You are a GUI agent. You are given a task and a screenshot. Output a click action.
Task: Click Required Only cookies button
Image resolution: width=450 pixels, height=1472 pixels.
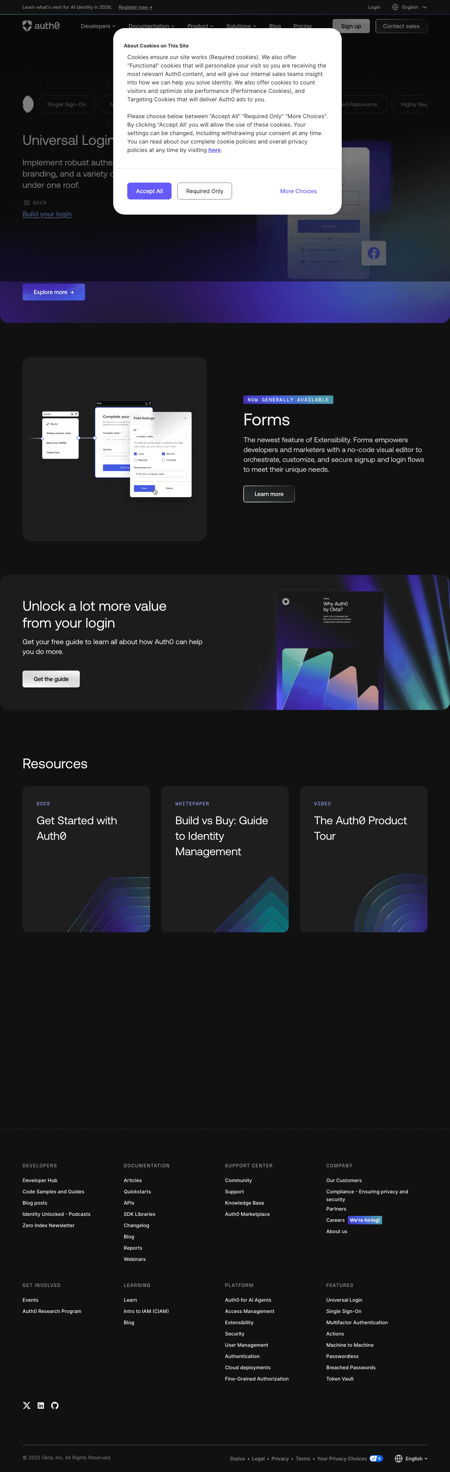point(205,191)
